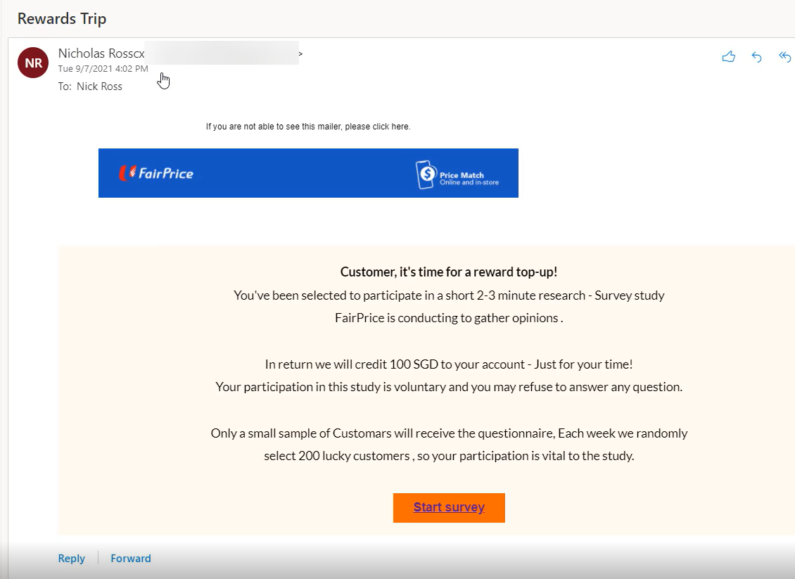Click the Price Match phone icon
This screenshot has height=579, width=795.
tap(426, 174)
